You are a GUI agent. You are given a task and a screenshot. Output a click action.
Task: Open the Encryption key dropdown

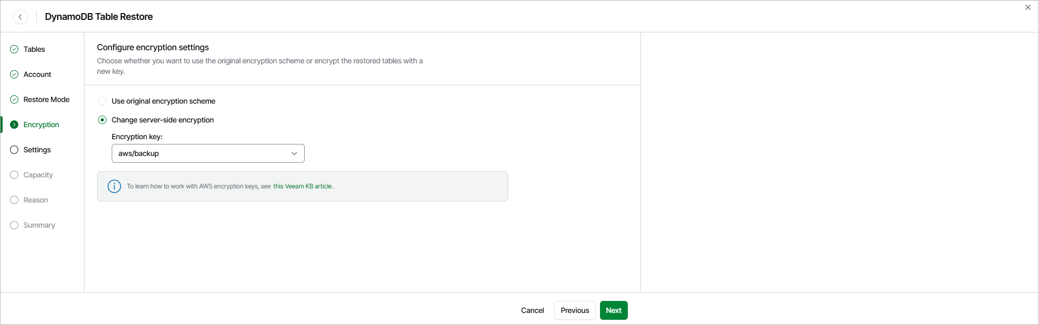pyautogui.click(x=208, y=153)
